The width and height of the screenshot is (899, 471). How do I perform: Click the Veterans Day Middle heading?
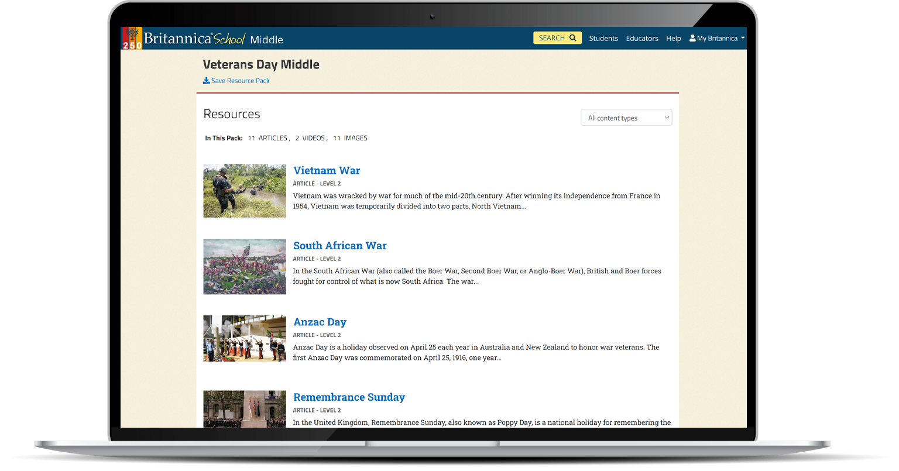point(261,64)
